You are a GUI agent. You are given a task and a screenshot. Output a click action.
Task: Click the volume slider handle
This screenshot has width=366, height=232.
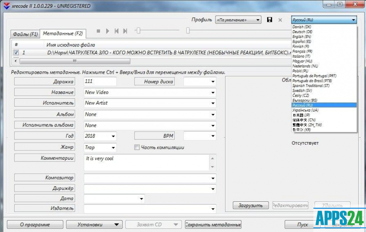tap(138, 30)
